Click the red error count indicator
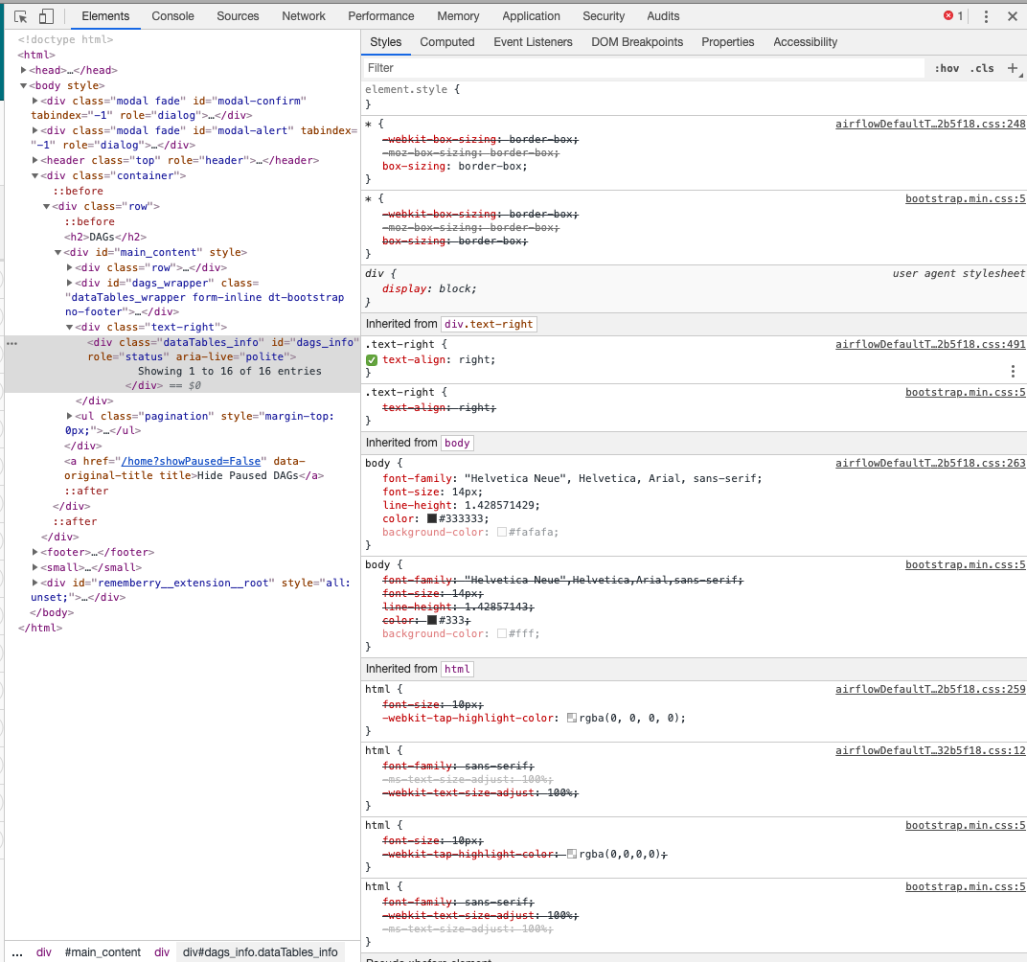 click(x=953, y=15)
